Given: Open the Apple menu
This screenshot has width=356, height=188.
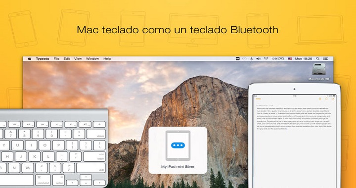Looking at the screenshot, I should click(x=30, y=58).
